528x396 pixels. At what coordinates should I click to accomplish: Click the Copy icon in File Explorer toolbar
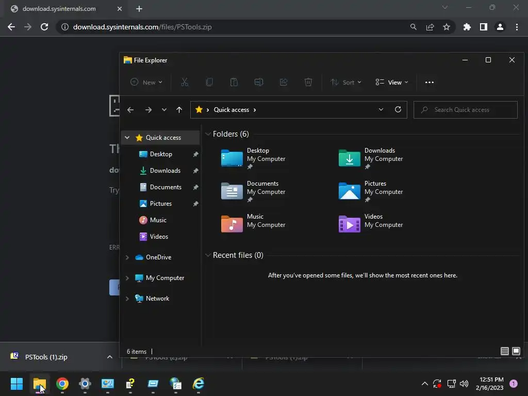pyautogui.click(x=209, y=82)
